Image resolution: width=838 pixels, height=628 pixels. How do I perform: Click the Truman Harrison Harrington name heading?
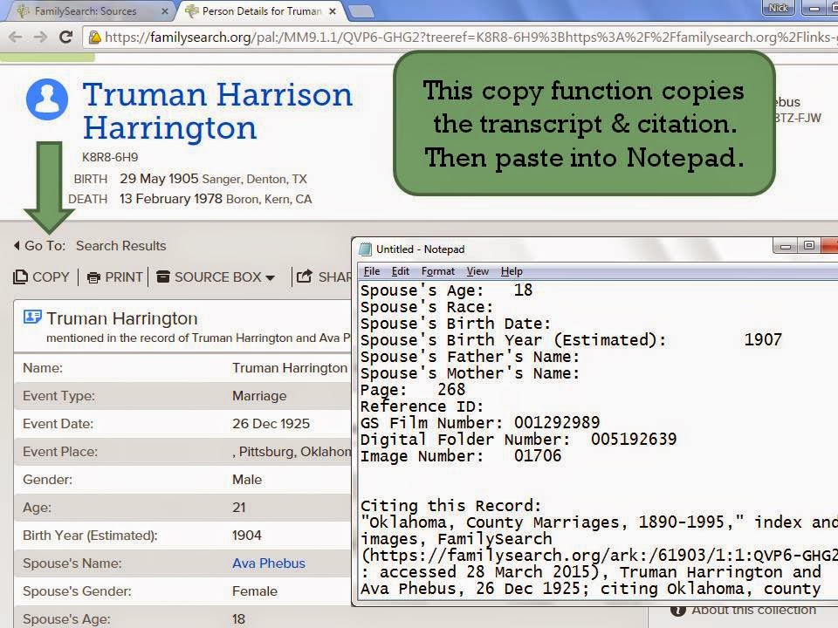point(217,111)
